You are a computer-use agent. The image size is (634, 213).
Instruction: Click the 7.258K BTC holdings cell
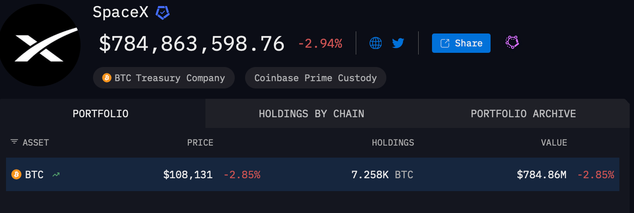coord(382,175)
